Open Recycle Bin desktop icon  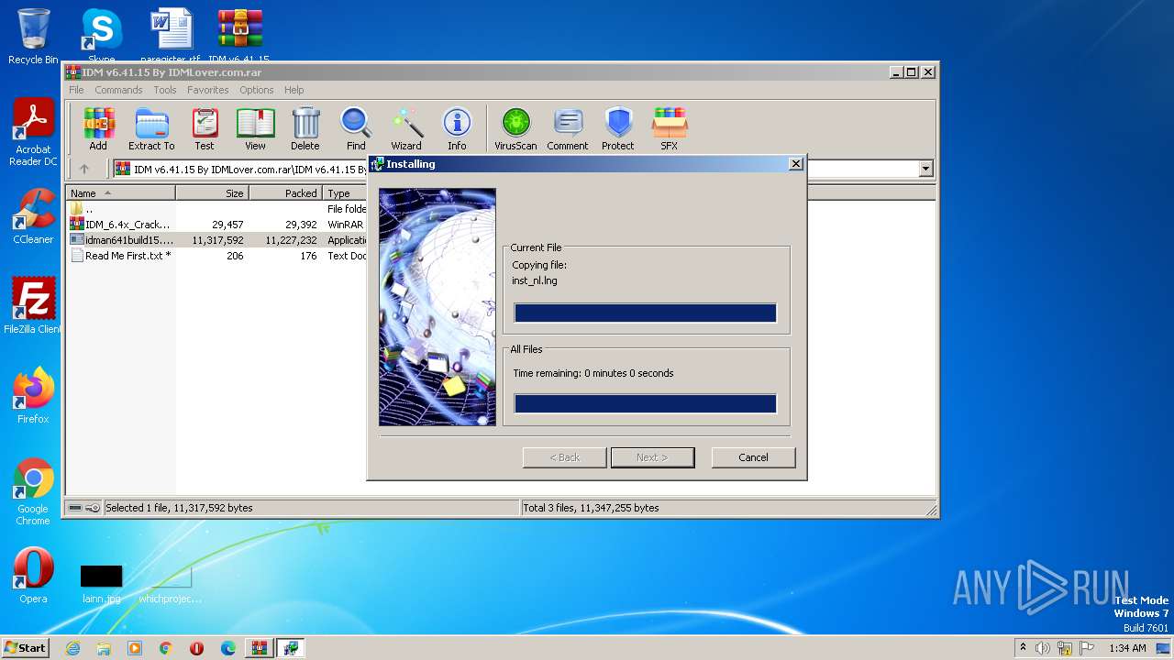[33, 37]
